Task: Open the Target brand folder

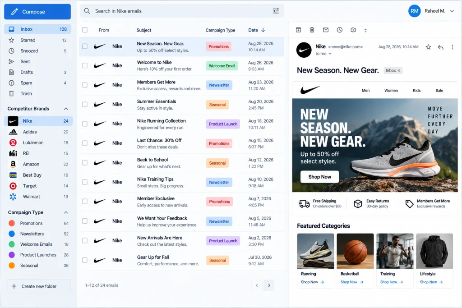Action: pos(38,186)
